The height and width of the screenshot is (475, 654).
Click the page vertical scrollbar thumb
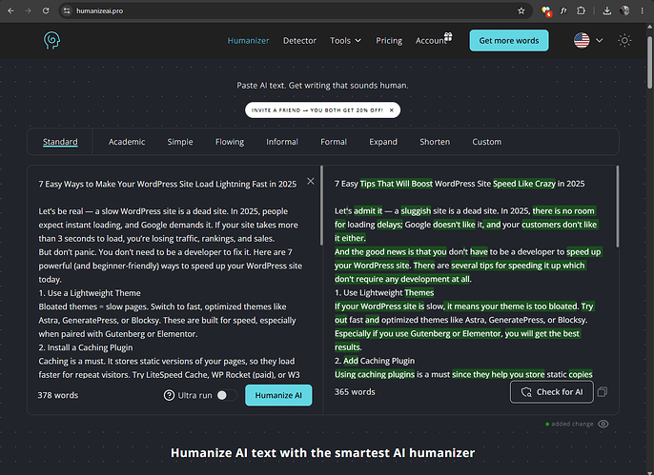click(649, 63)
